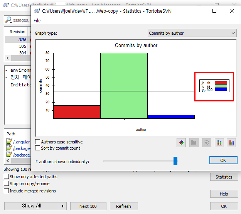The image size is (241, 214).
Task: Open the File menu
Action: 37,20
